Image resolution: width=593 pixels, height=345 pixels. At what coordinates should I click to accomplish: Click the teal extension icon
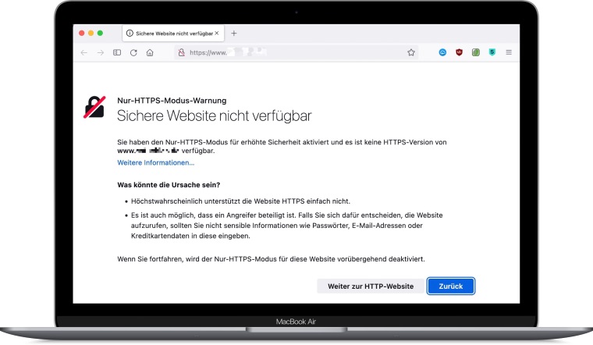492,52
